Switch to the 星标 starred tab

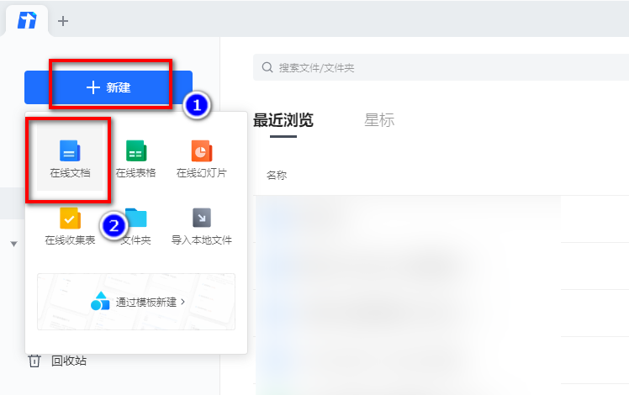379,120
